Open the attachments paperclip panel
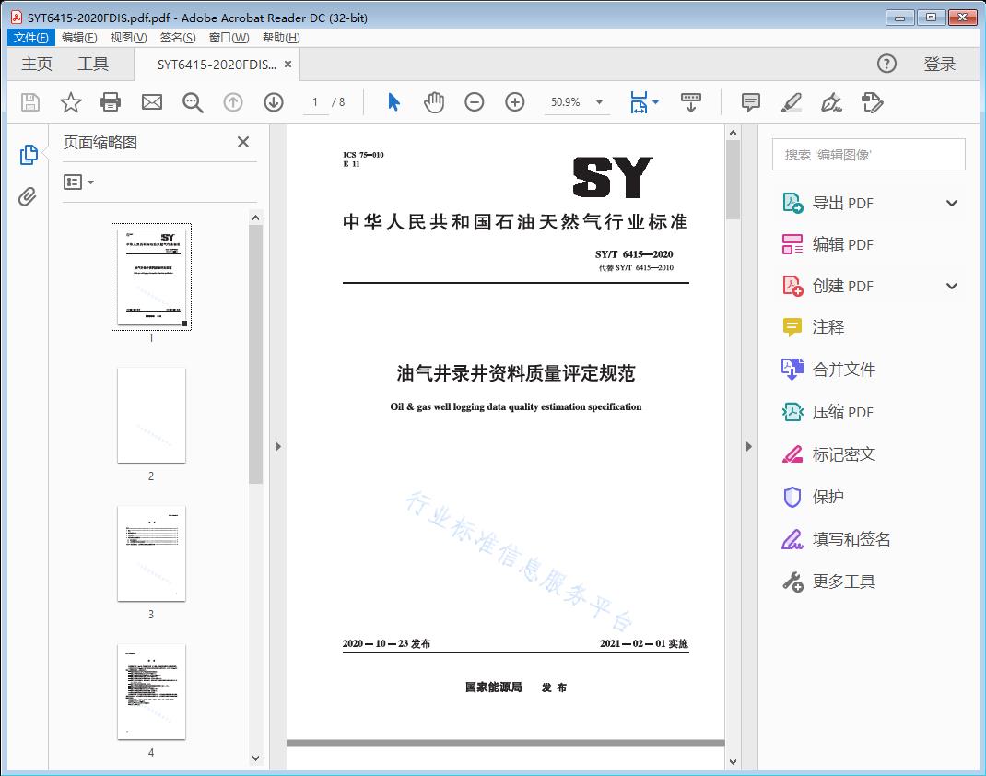Screen dimensions: 986x776 [28, 196]
